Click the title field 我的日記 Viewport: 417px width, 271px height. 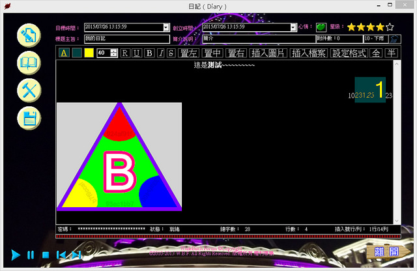point(127,39)
